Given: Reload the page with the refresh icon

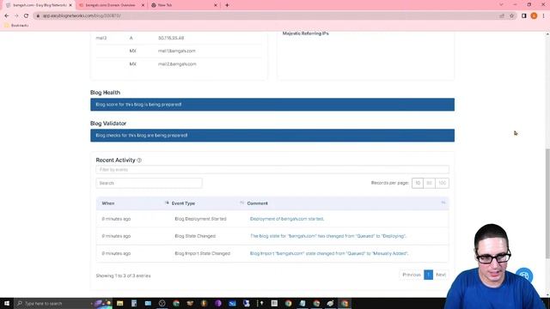Looking at the screenshot, I should (x=26, y=15).
